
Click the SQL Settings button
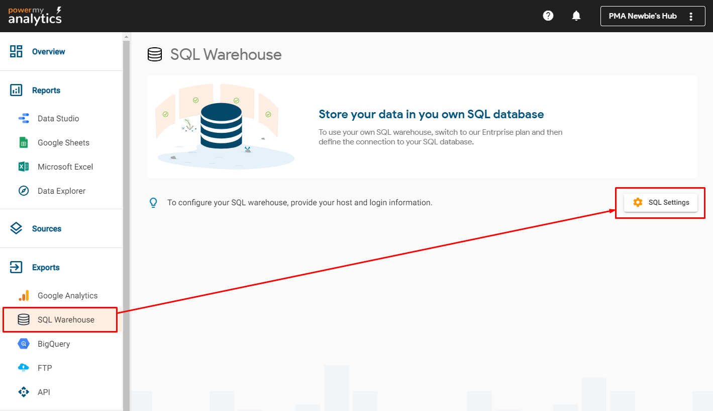click(x=660, y=202)
